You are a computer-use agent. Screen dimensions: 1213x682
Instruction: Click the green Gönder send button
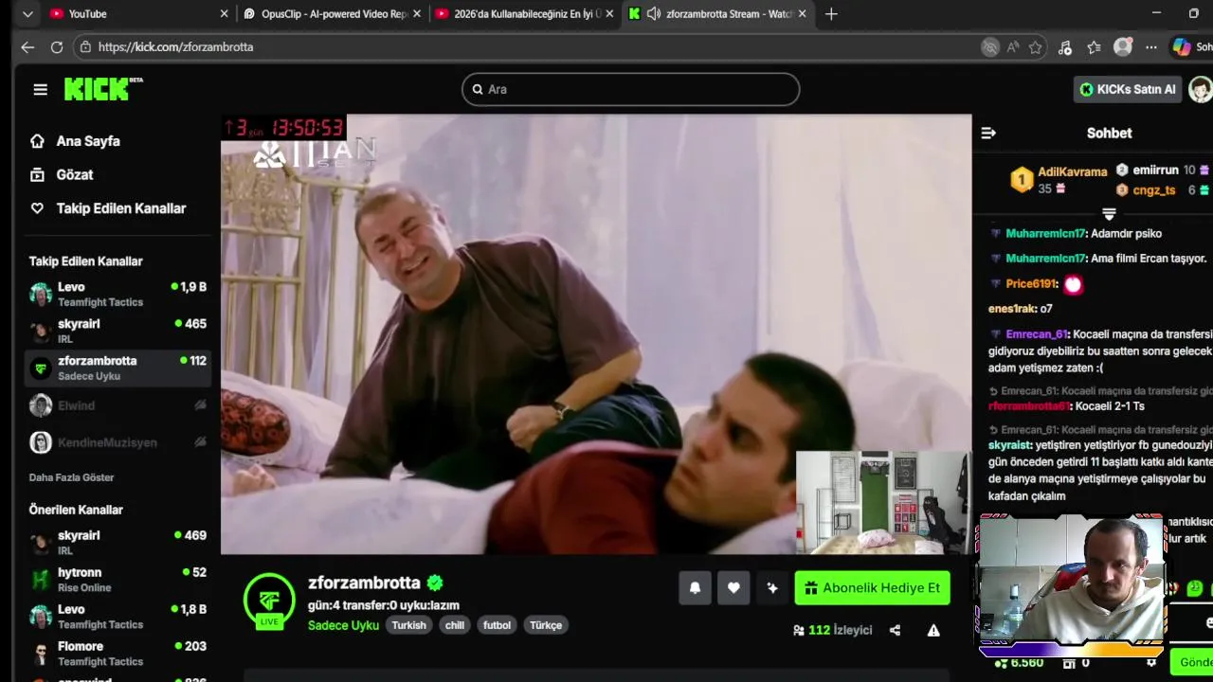1192,662
